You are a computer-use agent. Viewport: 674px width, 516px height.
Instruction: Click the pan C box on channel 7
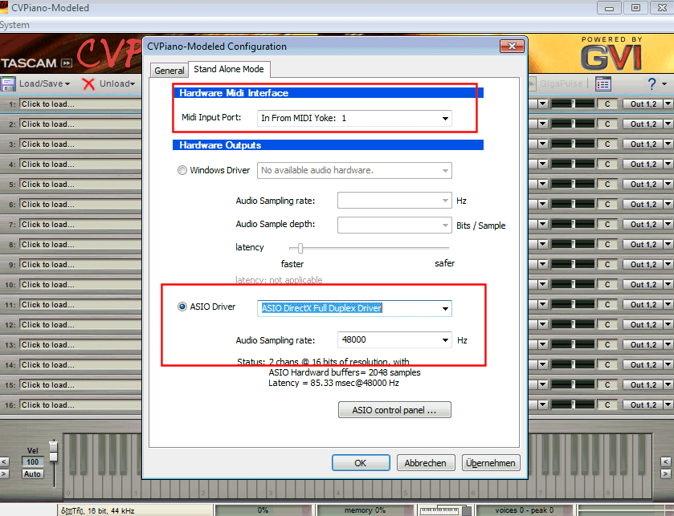(607, 224)
